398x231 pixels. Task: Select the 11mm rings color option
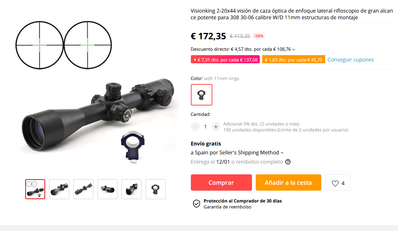(x=202, y=95)
